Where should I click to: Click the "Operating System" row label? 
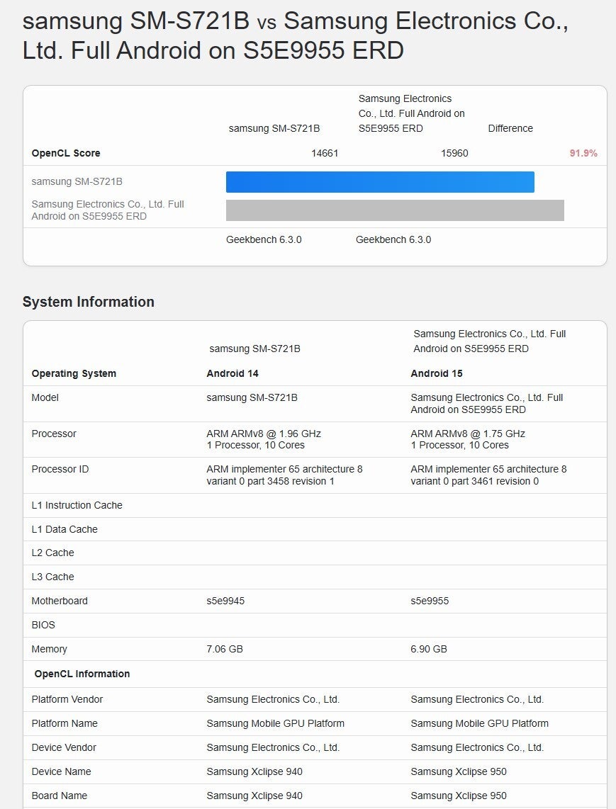click(74, 373)
